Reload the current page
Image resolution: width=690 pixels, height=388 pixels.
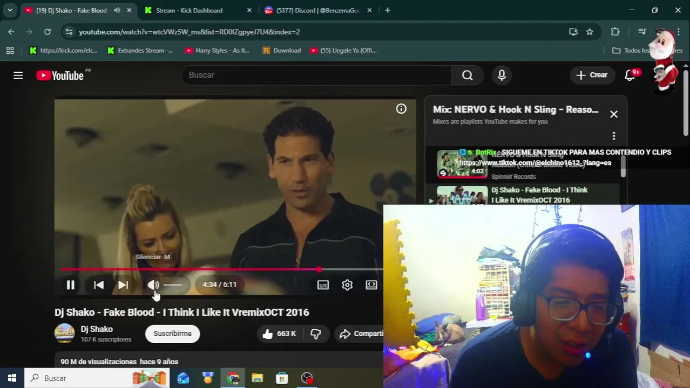[x=48, y=32]
